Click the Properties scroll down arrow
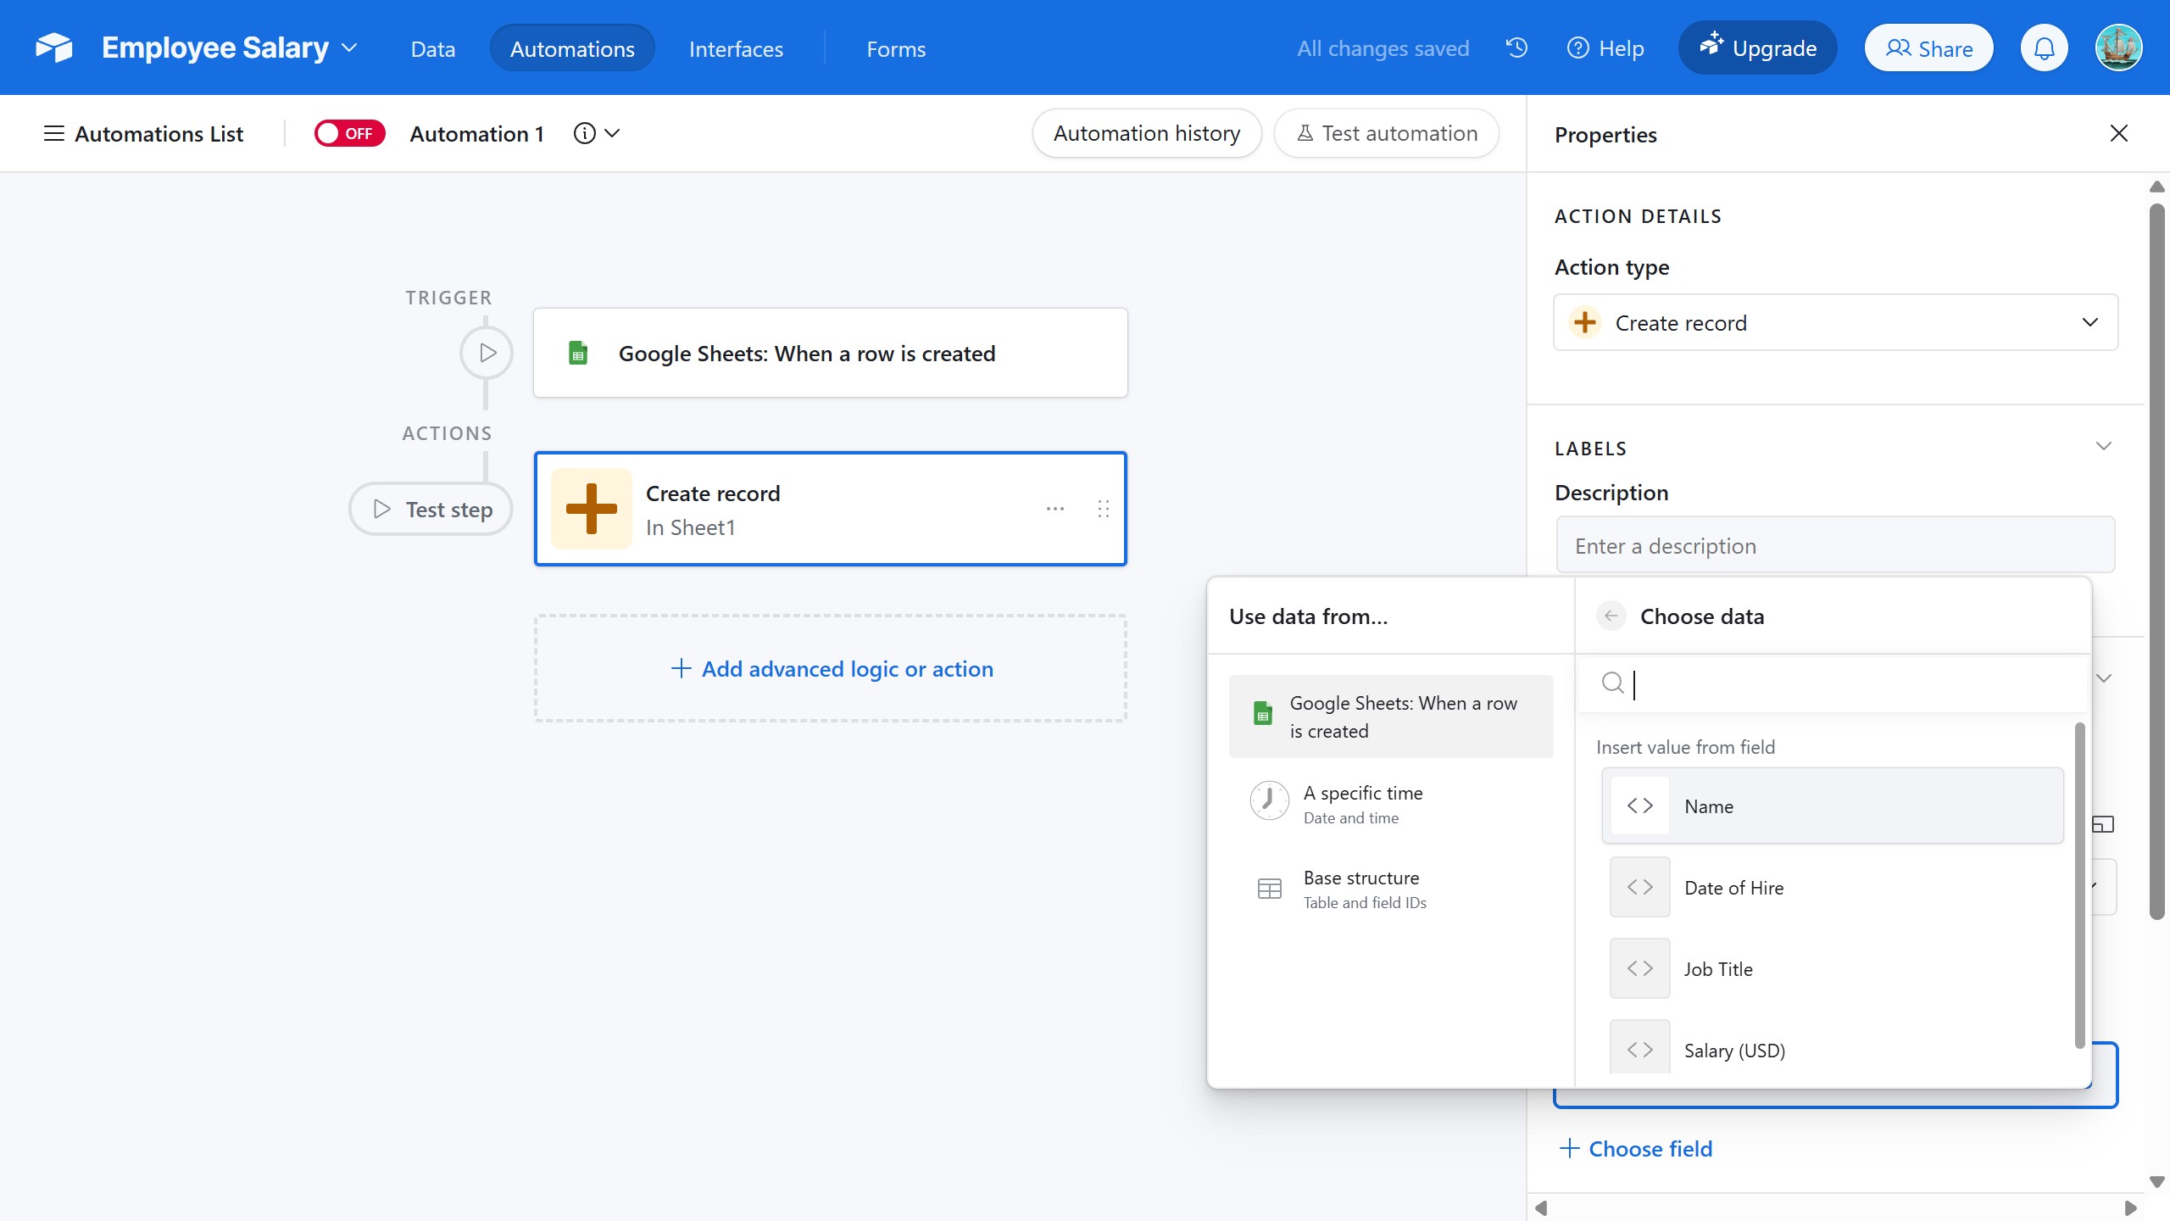2170x1221 pixels. pos(2157,1181)
